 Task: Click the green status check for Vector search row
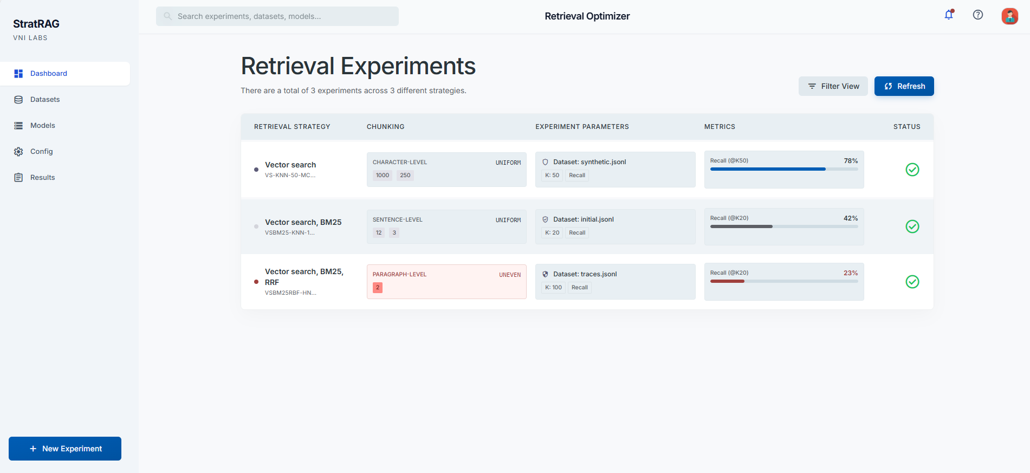(912, 170)
